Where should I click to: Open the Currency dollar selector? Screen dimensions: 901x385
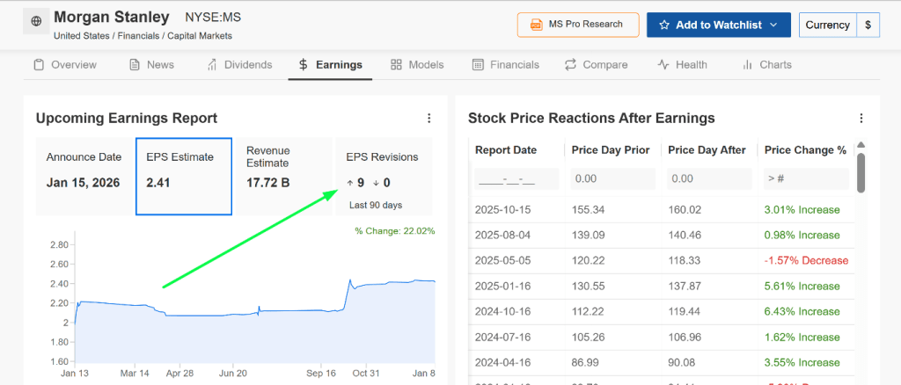coord(868,25)
